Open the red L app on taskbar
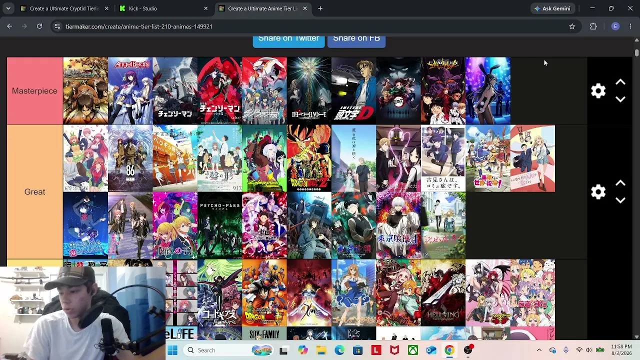The height and width of the screenshot is (360, 640). coord(376,350)
